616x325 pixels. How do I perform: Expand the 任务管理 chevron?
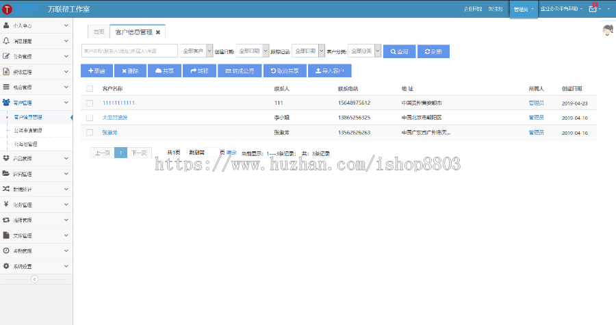tap(66, 56)
